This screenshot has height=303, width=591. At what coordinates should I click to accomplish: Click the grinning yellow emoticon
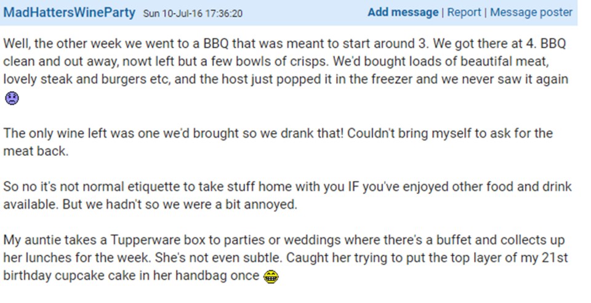[x=271, y=277]
